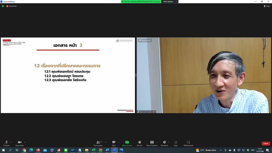Click the Record button

[x=139, y=143]
